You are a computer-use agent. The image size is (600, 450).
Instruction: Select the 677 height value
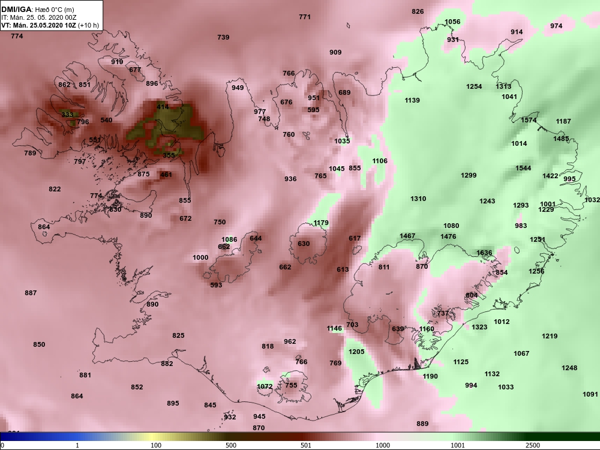tap(135, 70)
